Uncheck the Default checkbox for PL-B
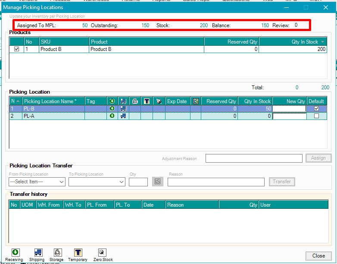Screen dimensions: 337x264 click(x=317, y=109)
